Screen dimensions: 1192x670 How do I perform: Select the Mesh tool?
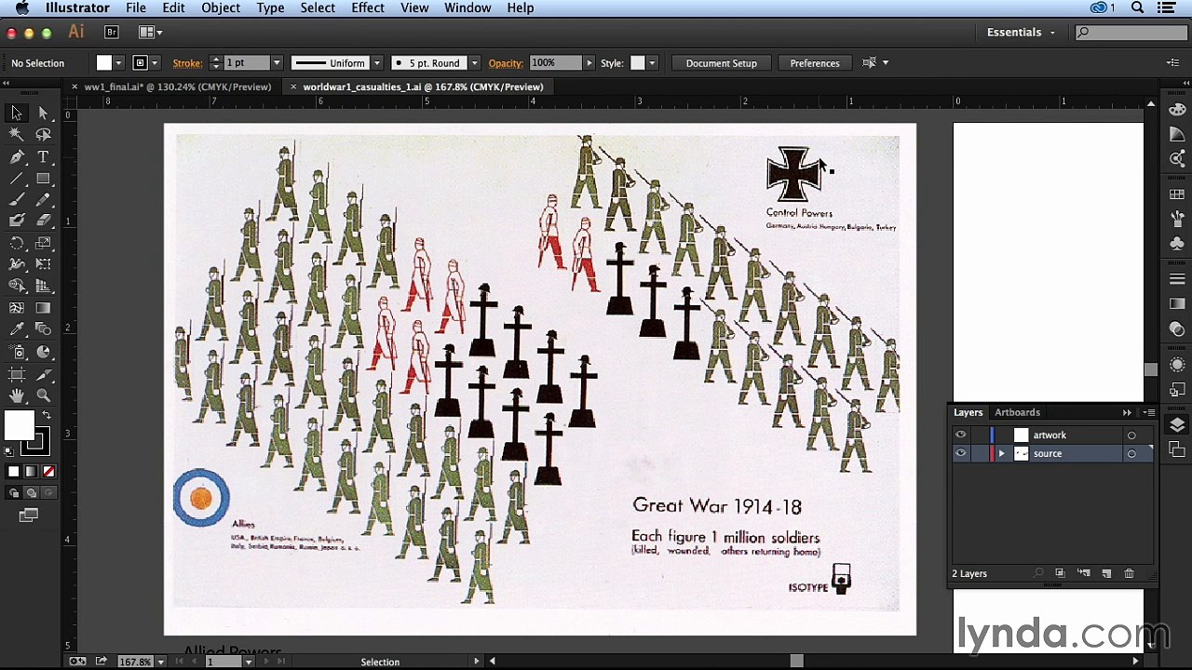tap(17, 308)
